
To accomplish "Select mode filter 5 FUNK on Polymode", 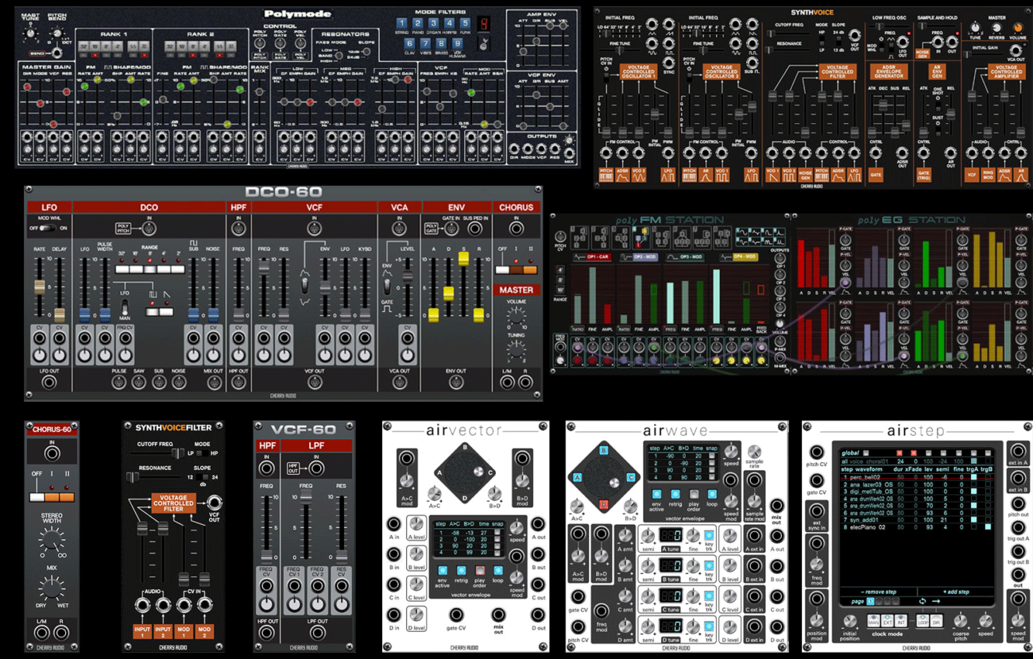I will (465, 25).
